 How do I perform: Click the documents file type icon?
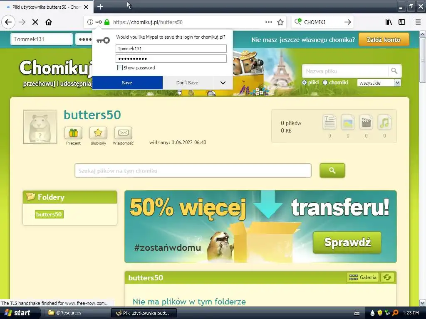329,123
